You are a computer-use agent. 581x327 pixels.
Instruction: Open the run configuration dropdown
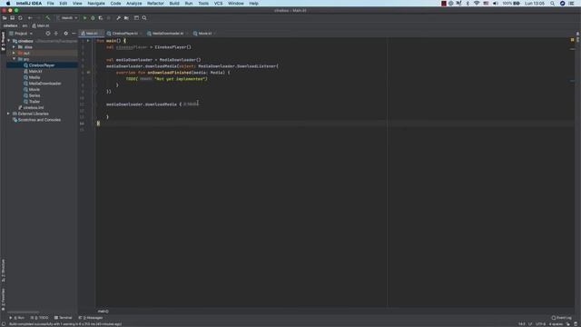67,18
